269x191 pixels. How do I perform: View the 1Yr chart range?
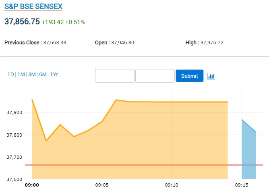click(54, 75)
